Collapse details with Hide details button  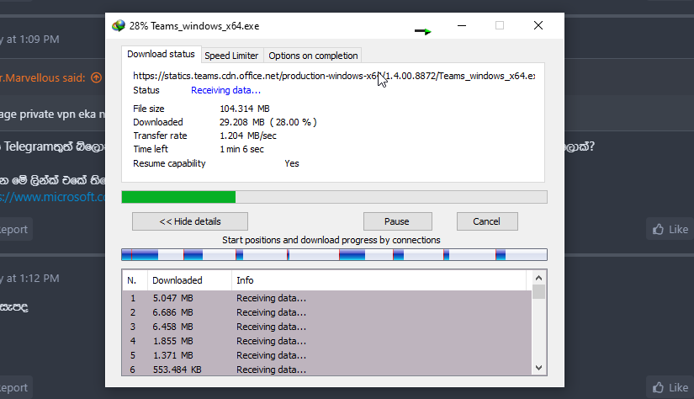[x=190, y=221]
